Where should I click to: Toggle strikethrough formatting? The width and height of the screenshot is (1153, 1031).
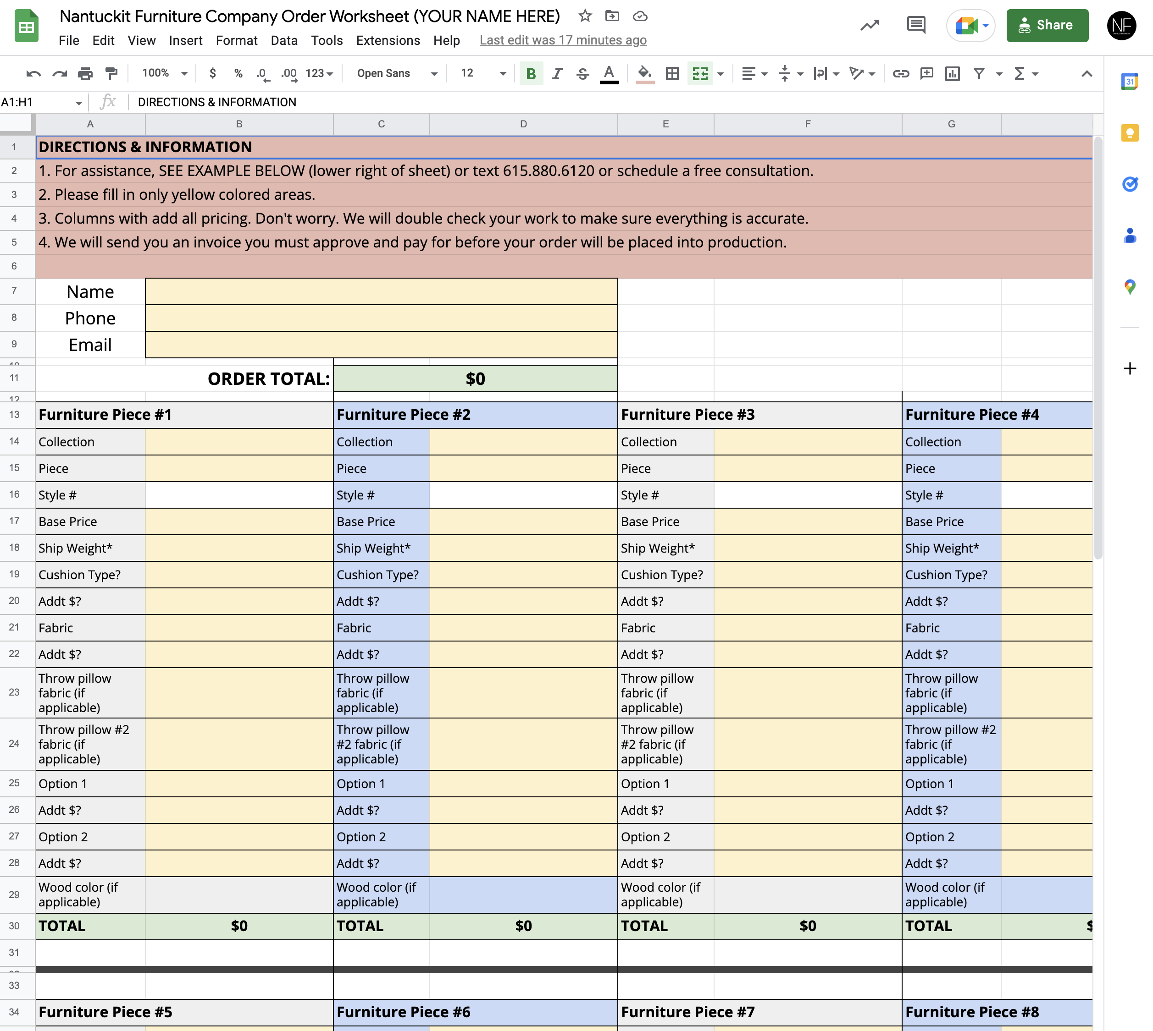(582, 74)
